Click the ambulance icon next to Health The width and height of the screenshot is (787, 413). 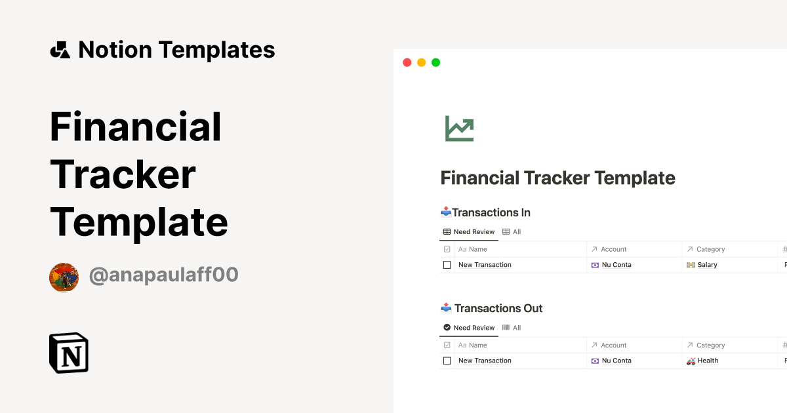point(692,361)
